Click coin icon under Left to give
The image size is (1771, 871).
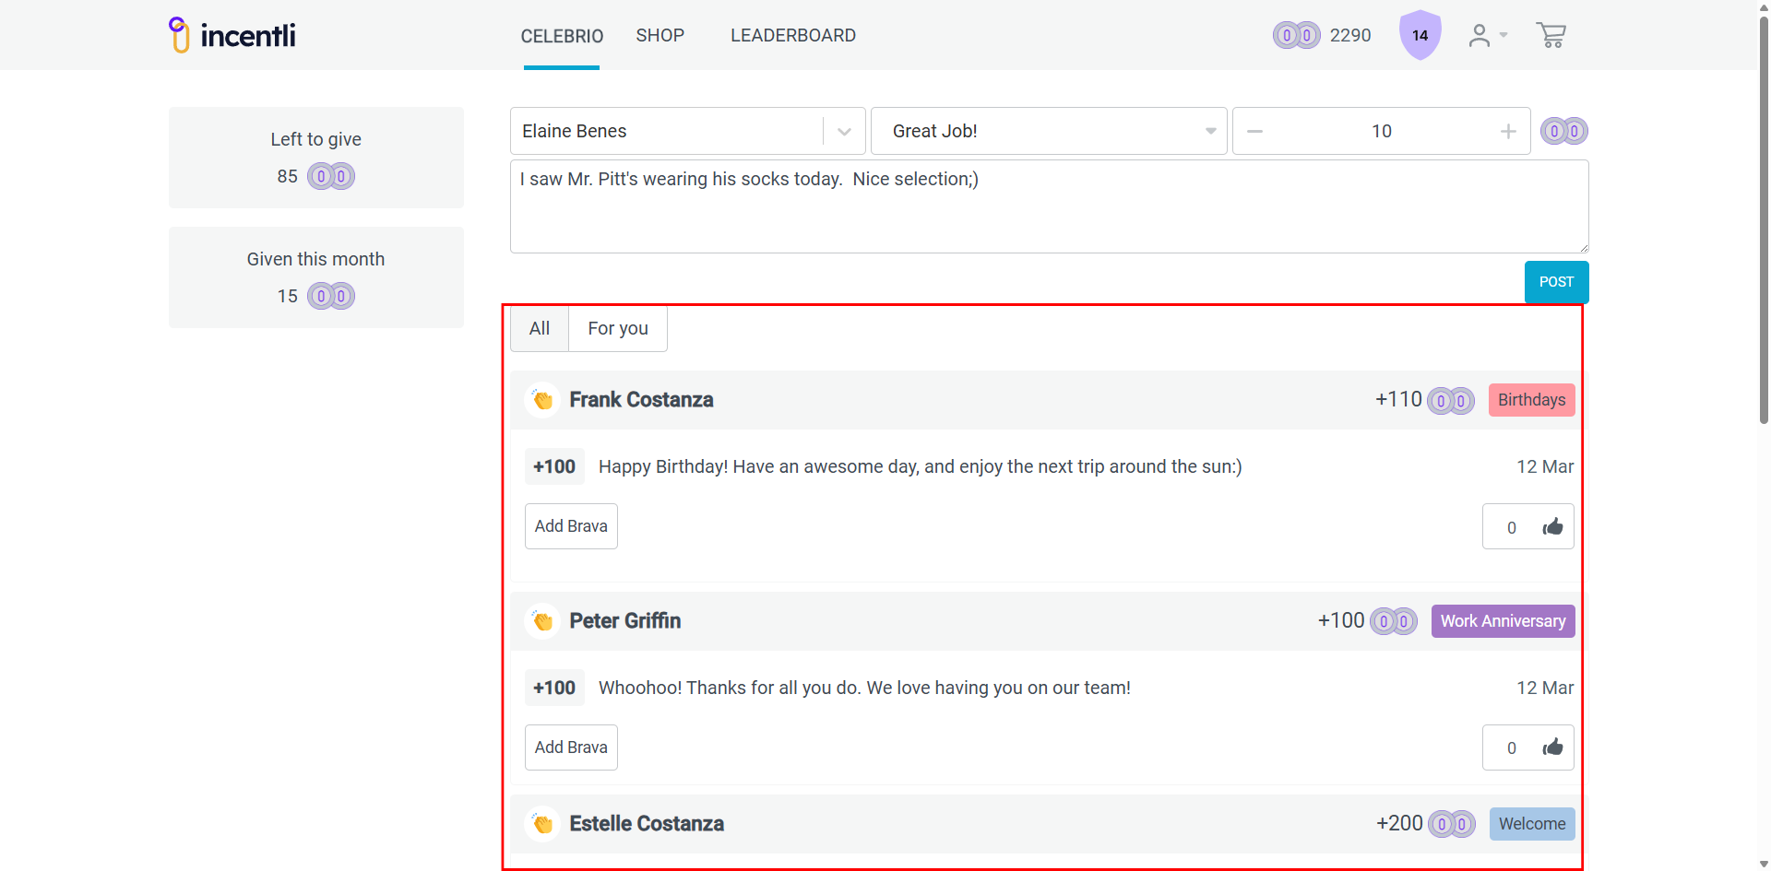[x=331, y=176]
